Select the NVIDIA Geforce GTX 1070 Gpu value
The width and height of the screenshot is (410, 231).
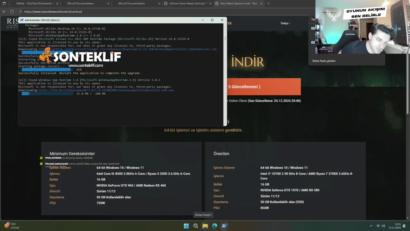tap(290, 190)
